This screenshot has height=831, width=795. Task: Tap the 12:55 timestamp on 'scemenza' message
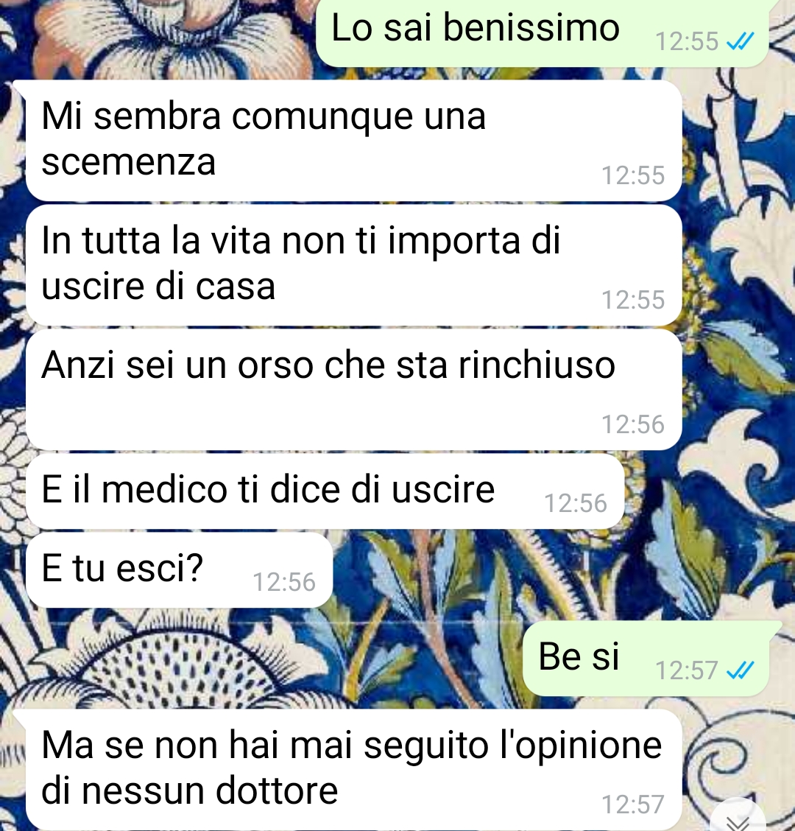[x=633, y=175]
